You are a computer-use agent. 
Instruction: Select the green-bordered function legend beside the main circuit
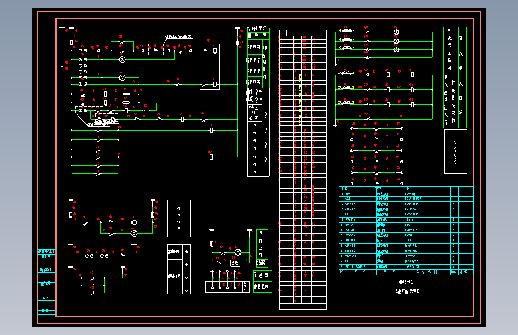click(258, 57)
